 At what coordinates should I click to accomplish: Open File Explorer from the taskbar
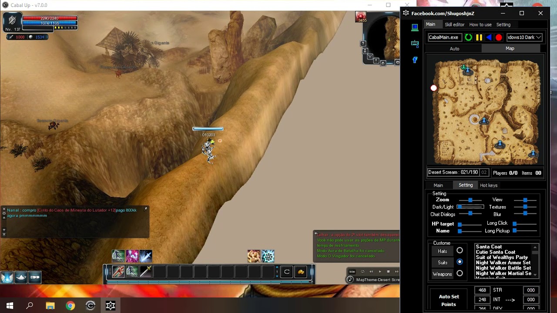[x=50, y=306]
